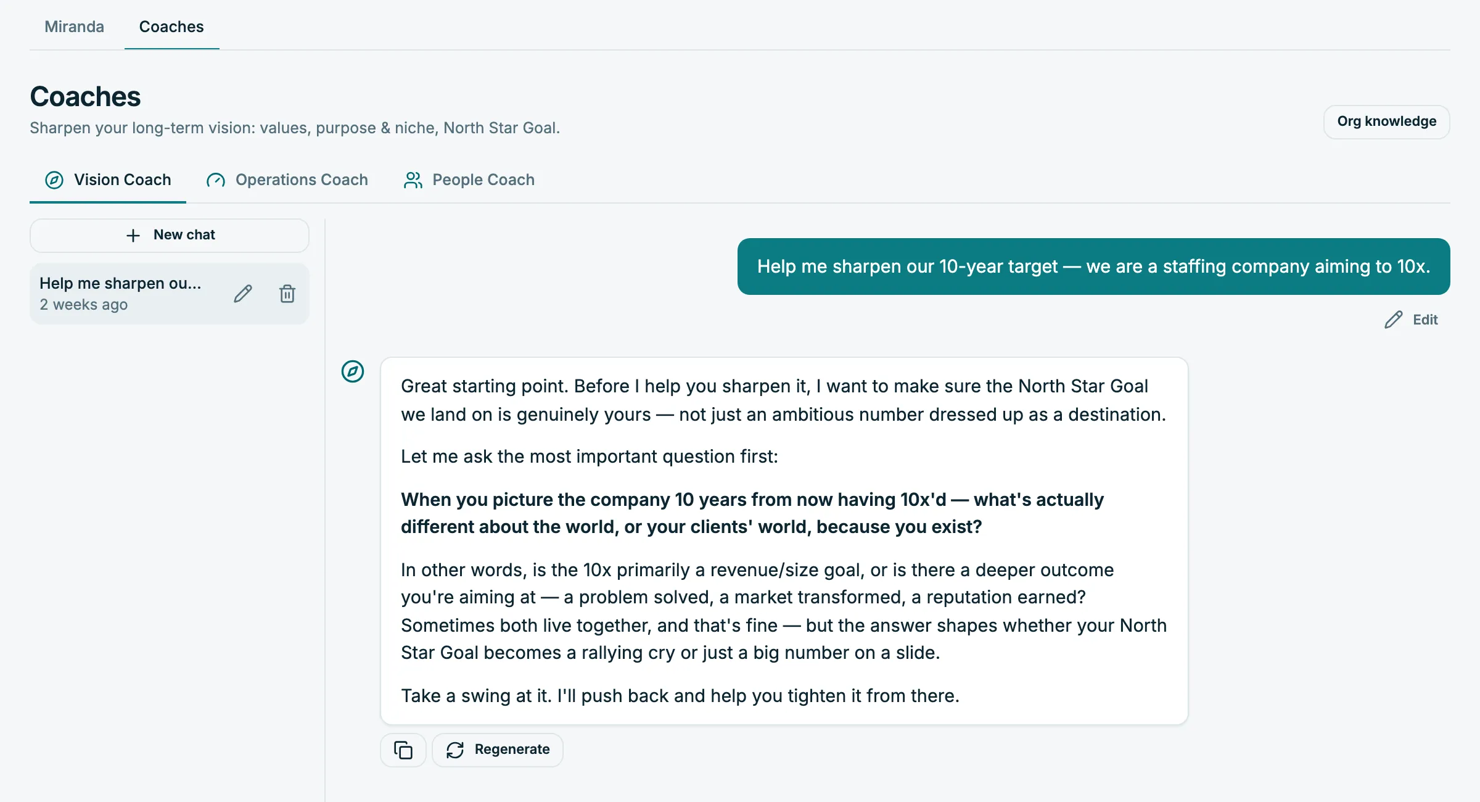1480x802 pixels.
Task: Select the Vision Coach tab label
Action: coord(123,180)
